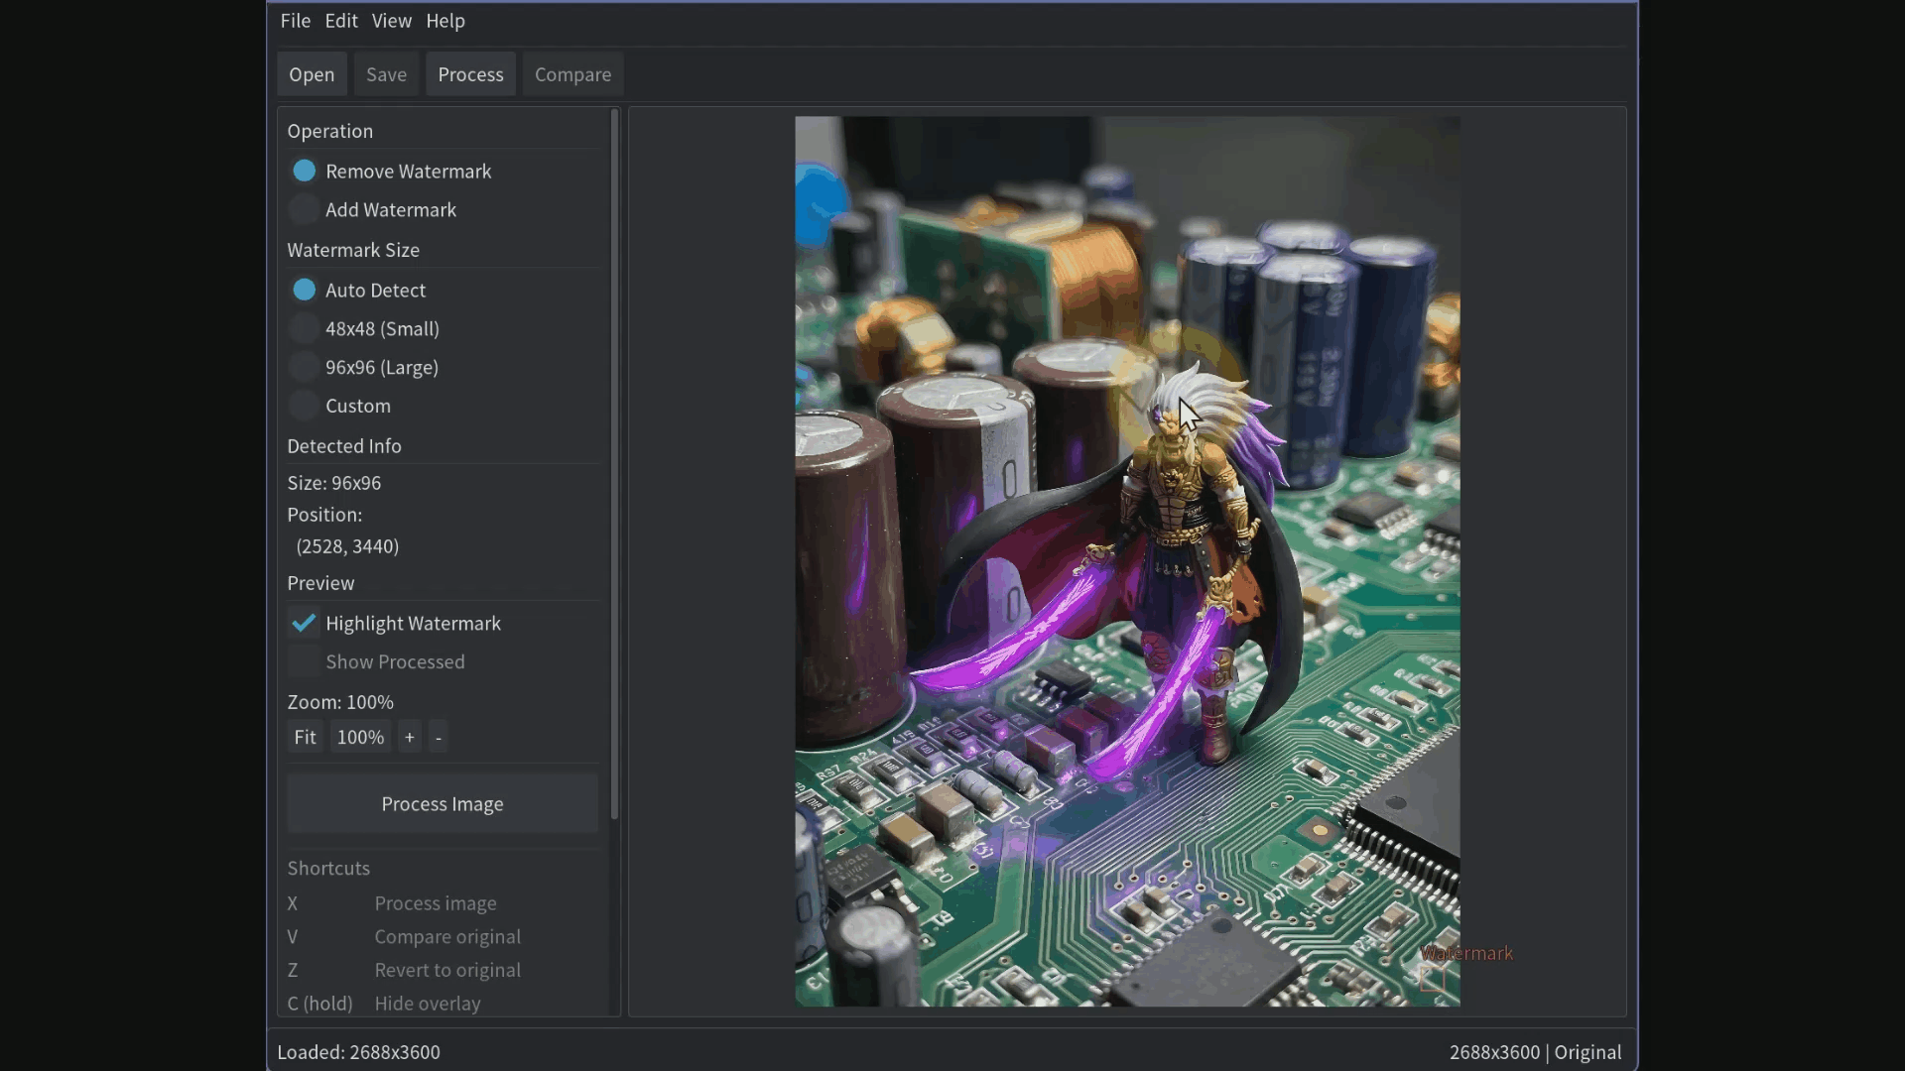Click the 100% zoom level field
The height and width of the screenshot is (1071, 1905).
click(359, 737)
